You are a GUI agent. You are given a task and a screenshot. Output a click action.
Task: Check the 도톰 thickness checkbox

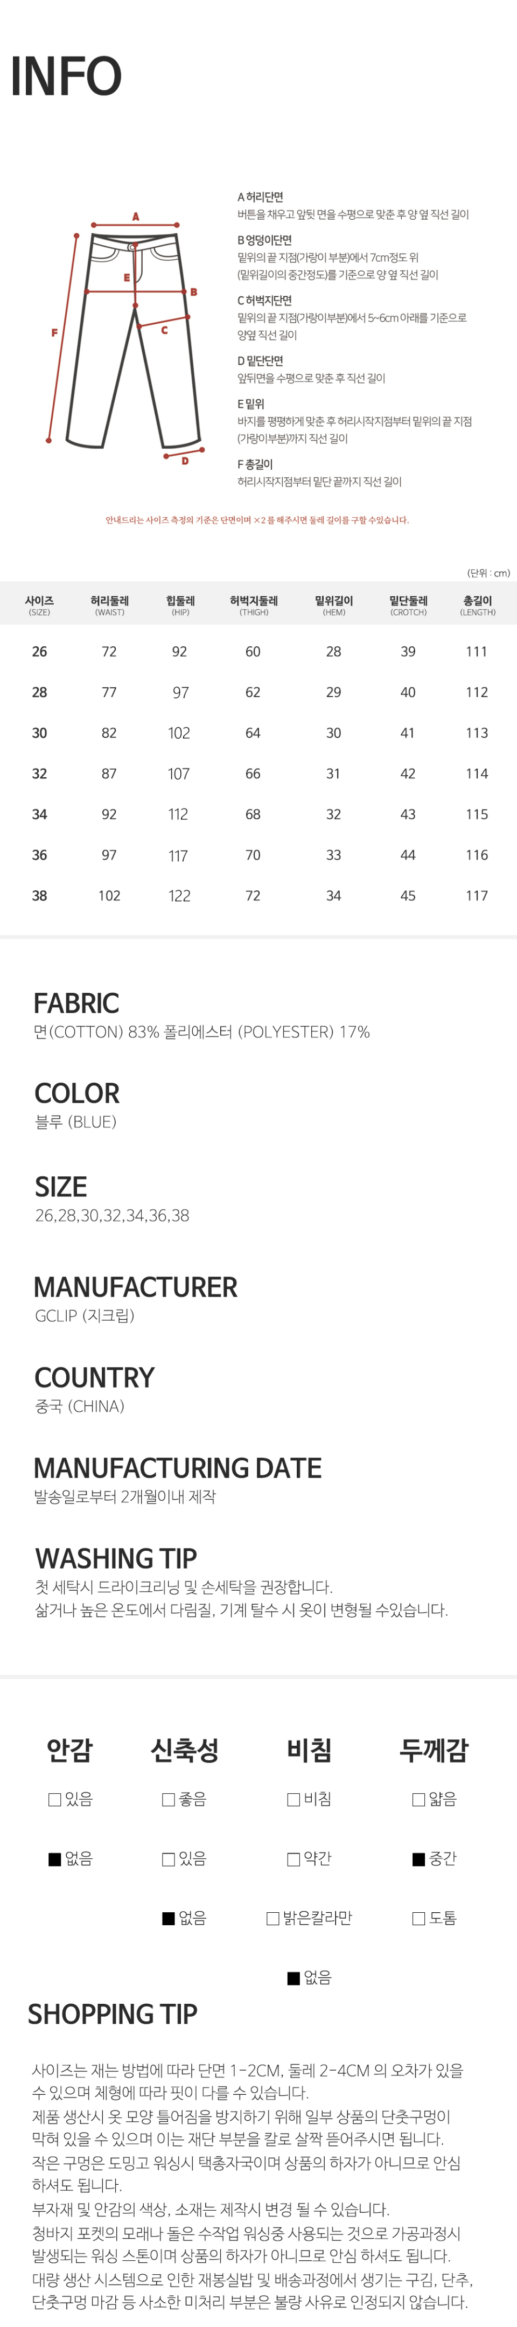pyautogui.click(x=418, y=1918)
